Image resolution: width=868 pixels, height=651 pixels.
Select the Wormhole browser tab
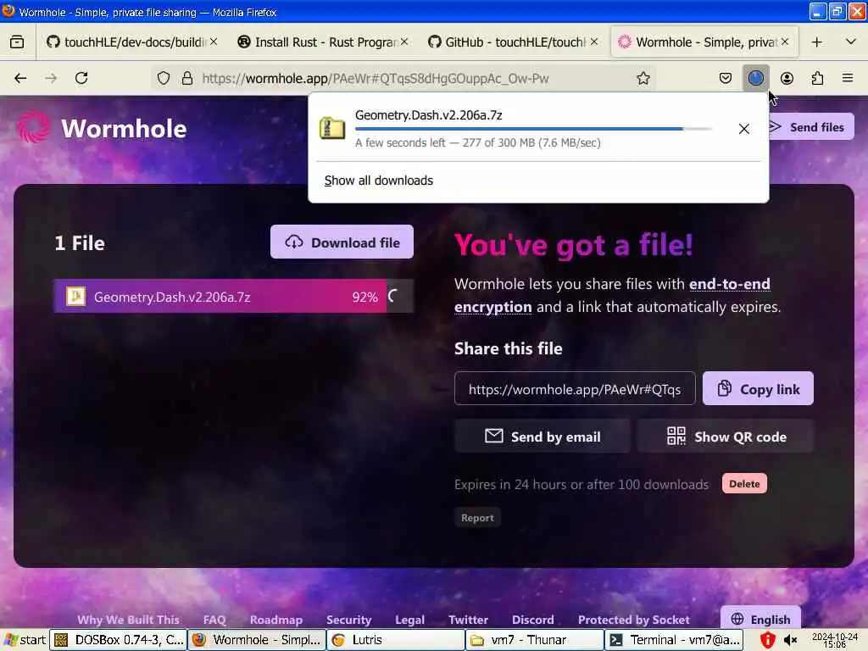click(x=703, y=42)
